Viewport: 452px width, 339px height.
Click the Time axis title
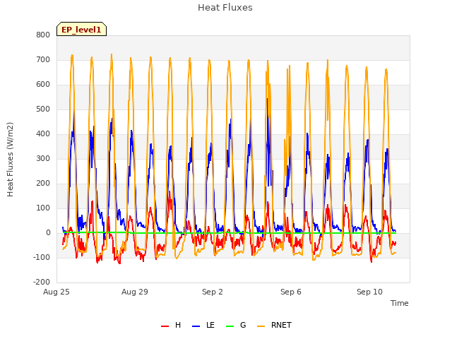400,303
